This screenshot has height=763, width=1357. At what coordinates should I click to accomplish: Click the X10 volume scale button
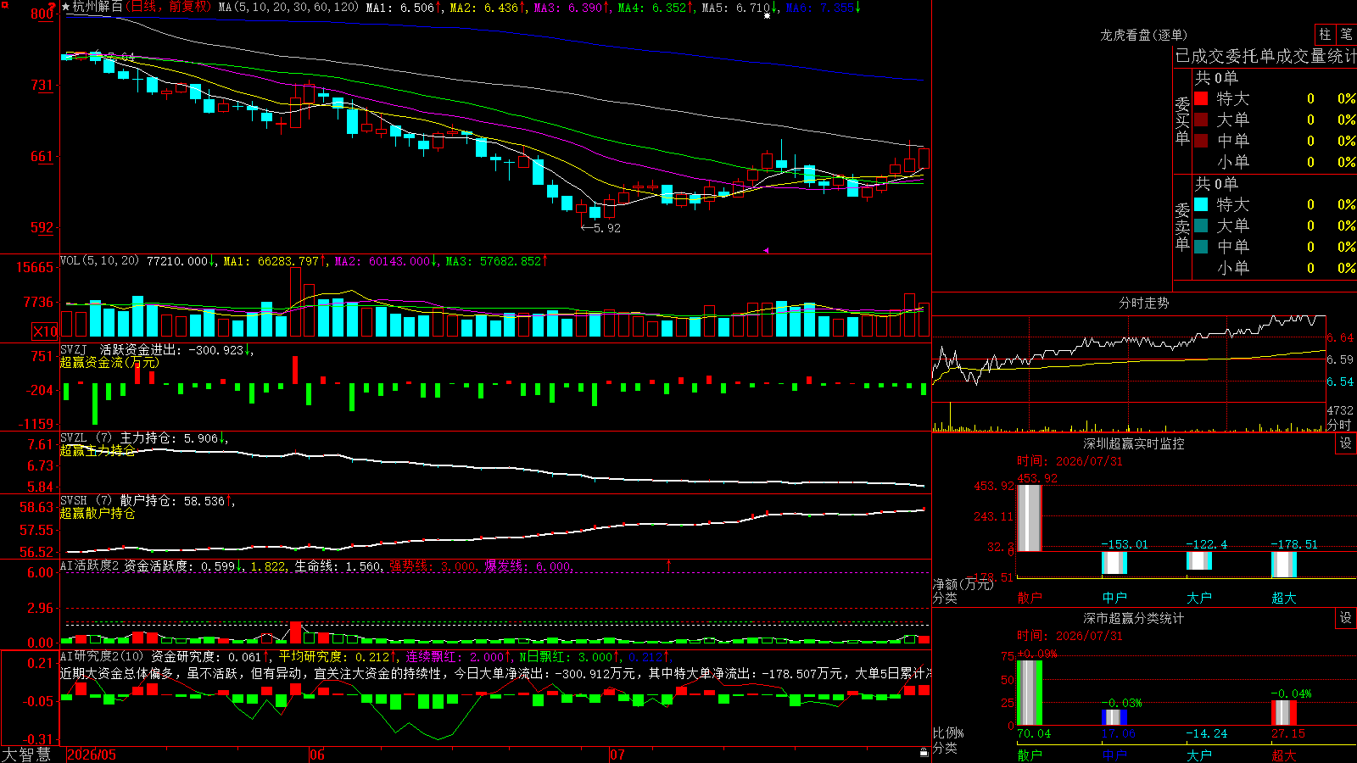point(45,331)
